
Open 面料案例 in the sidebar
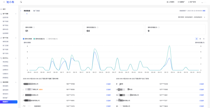[x=6, y=90]
